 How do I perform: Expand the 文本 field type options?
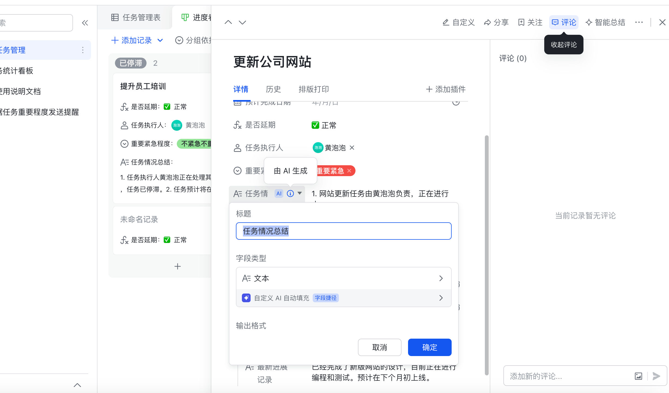(441, 278)
